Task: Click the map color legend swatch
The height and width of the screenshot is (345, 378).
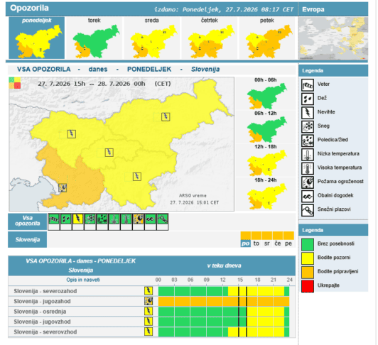Action: (x=15, y=83)
